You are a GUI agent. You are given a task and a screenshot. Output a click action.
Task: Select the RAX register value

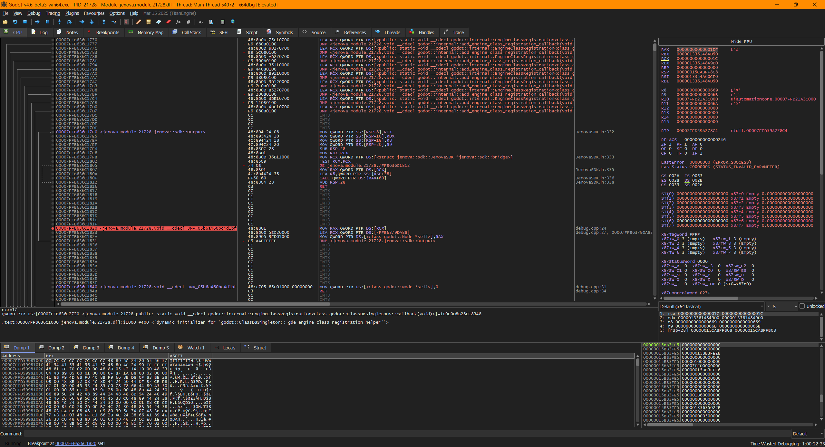click(x=697, y=50)
